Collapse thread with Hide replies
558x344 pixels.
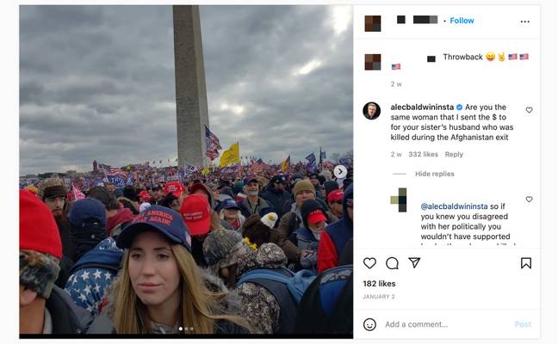[x=435, y=174]
